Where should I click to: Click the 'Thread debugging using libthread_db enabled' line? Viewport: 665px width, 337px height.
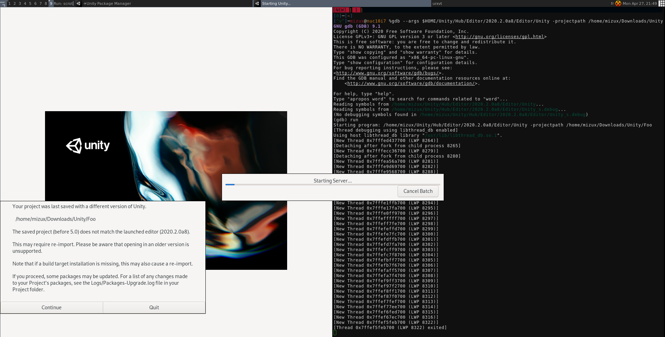click(x=396, y=130)
